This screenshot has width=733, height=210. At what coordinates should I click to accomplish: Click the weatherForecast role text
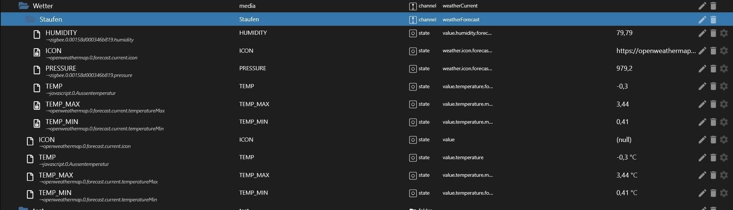[x=461, y=19]
